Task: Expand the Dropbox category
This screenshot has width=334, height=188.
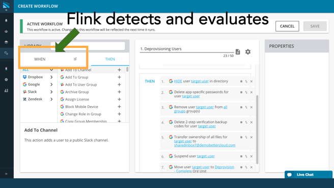Action: pyautogui.click(x=51, y=77)
